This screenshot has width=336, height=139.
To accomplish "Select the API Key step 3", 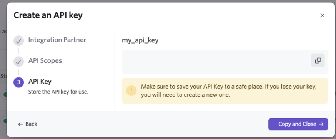I will (40, 82).
